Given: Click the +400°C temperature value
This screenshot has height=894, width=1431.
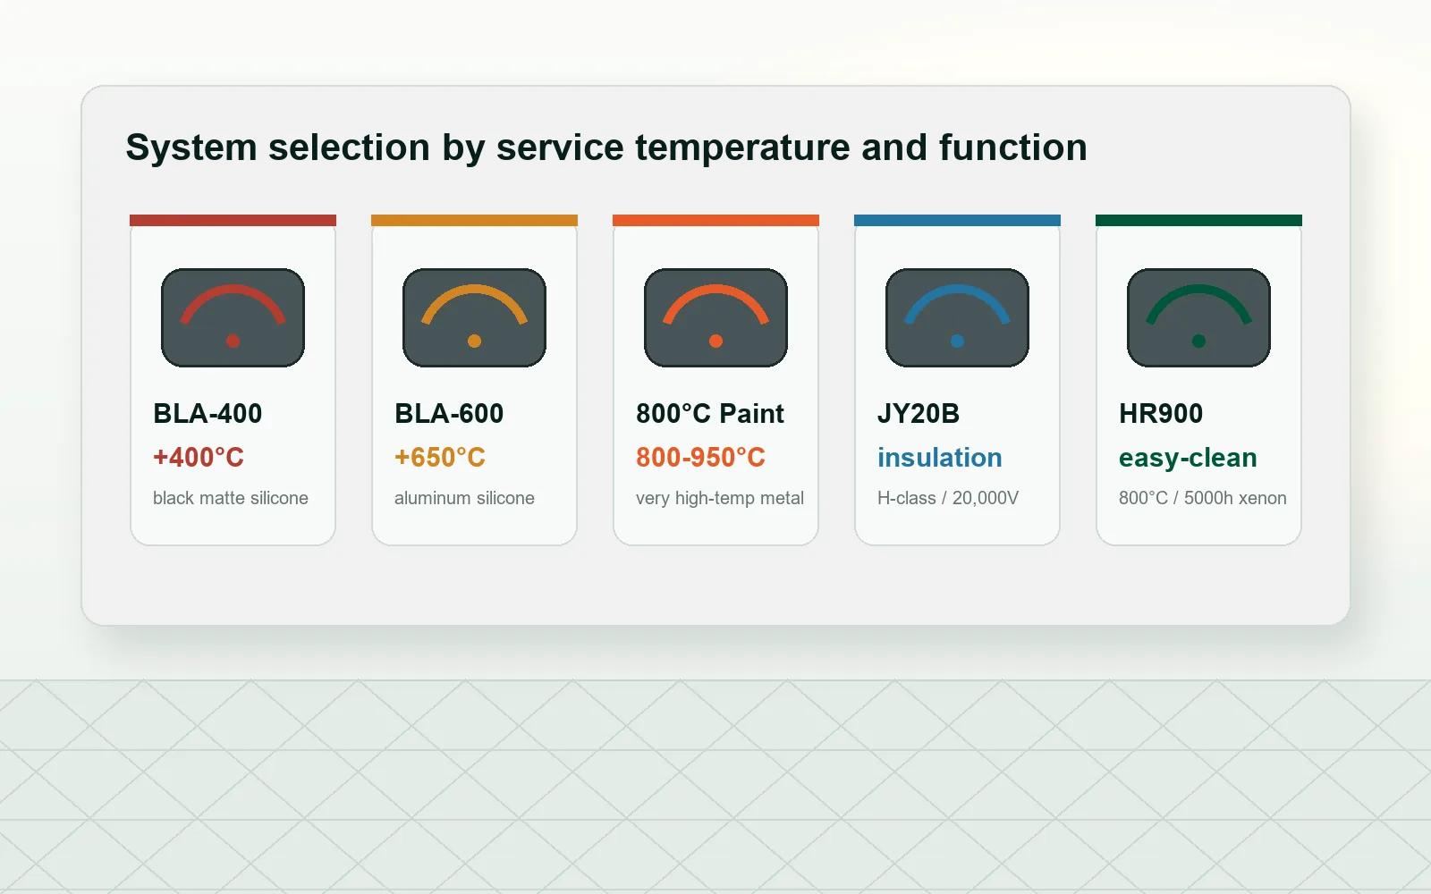Looking at the screenshot, I should pos(199,458).
